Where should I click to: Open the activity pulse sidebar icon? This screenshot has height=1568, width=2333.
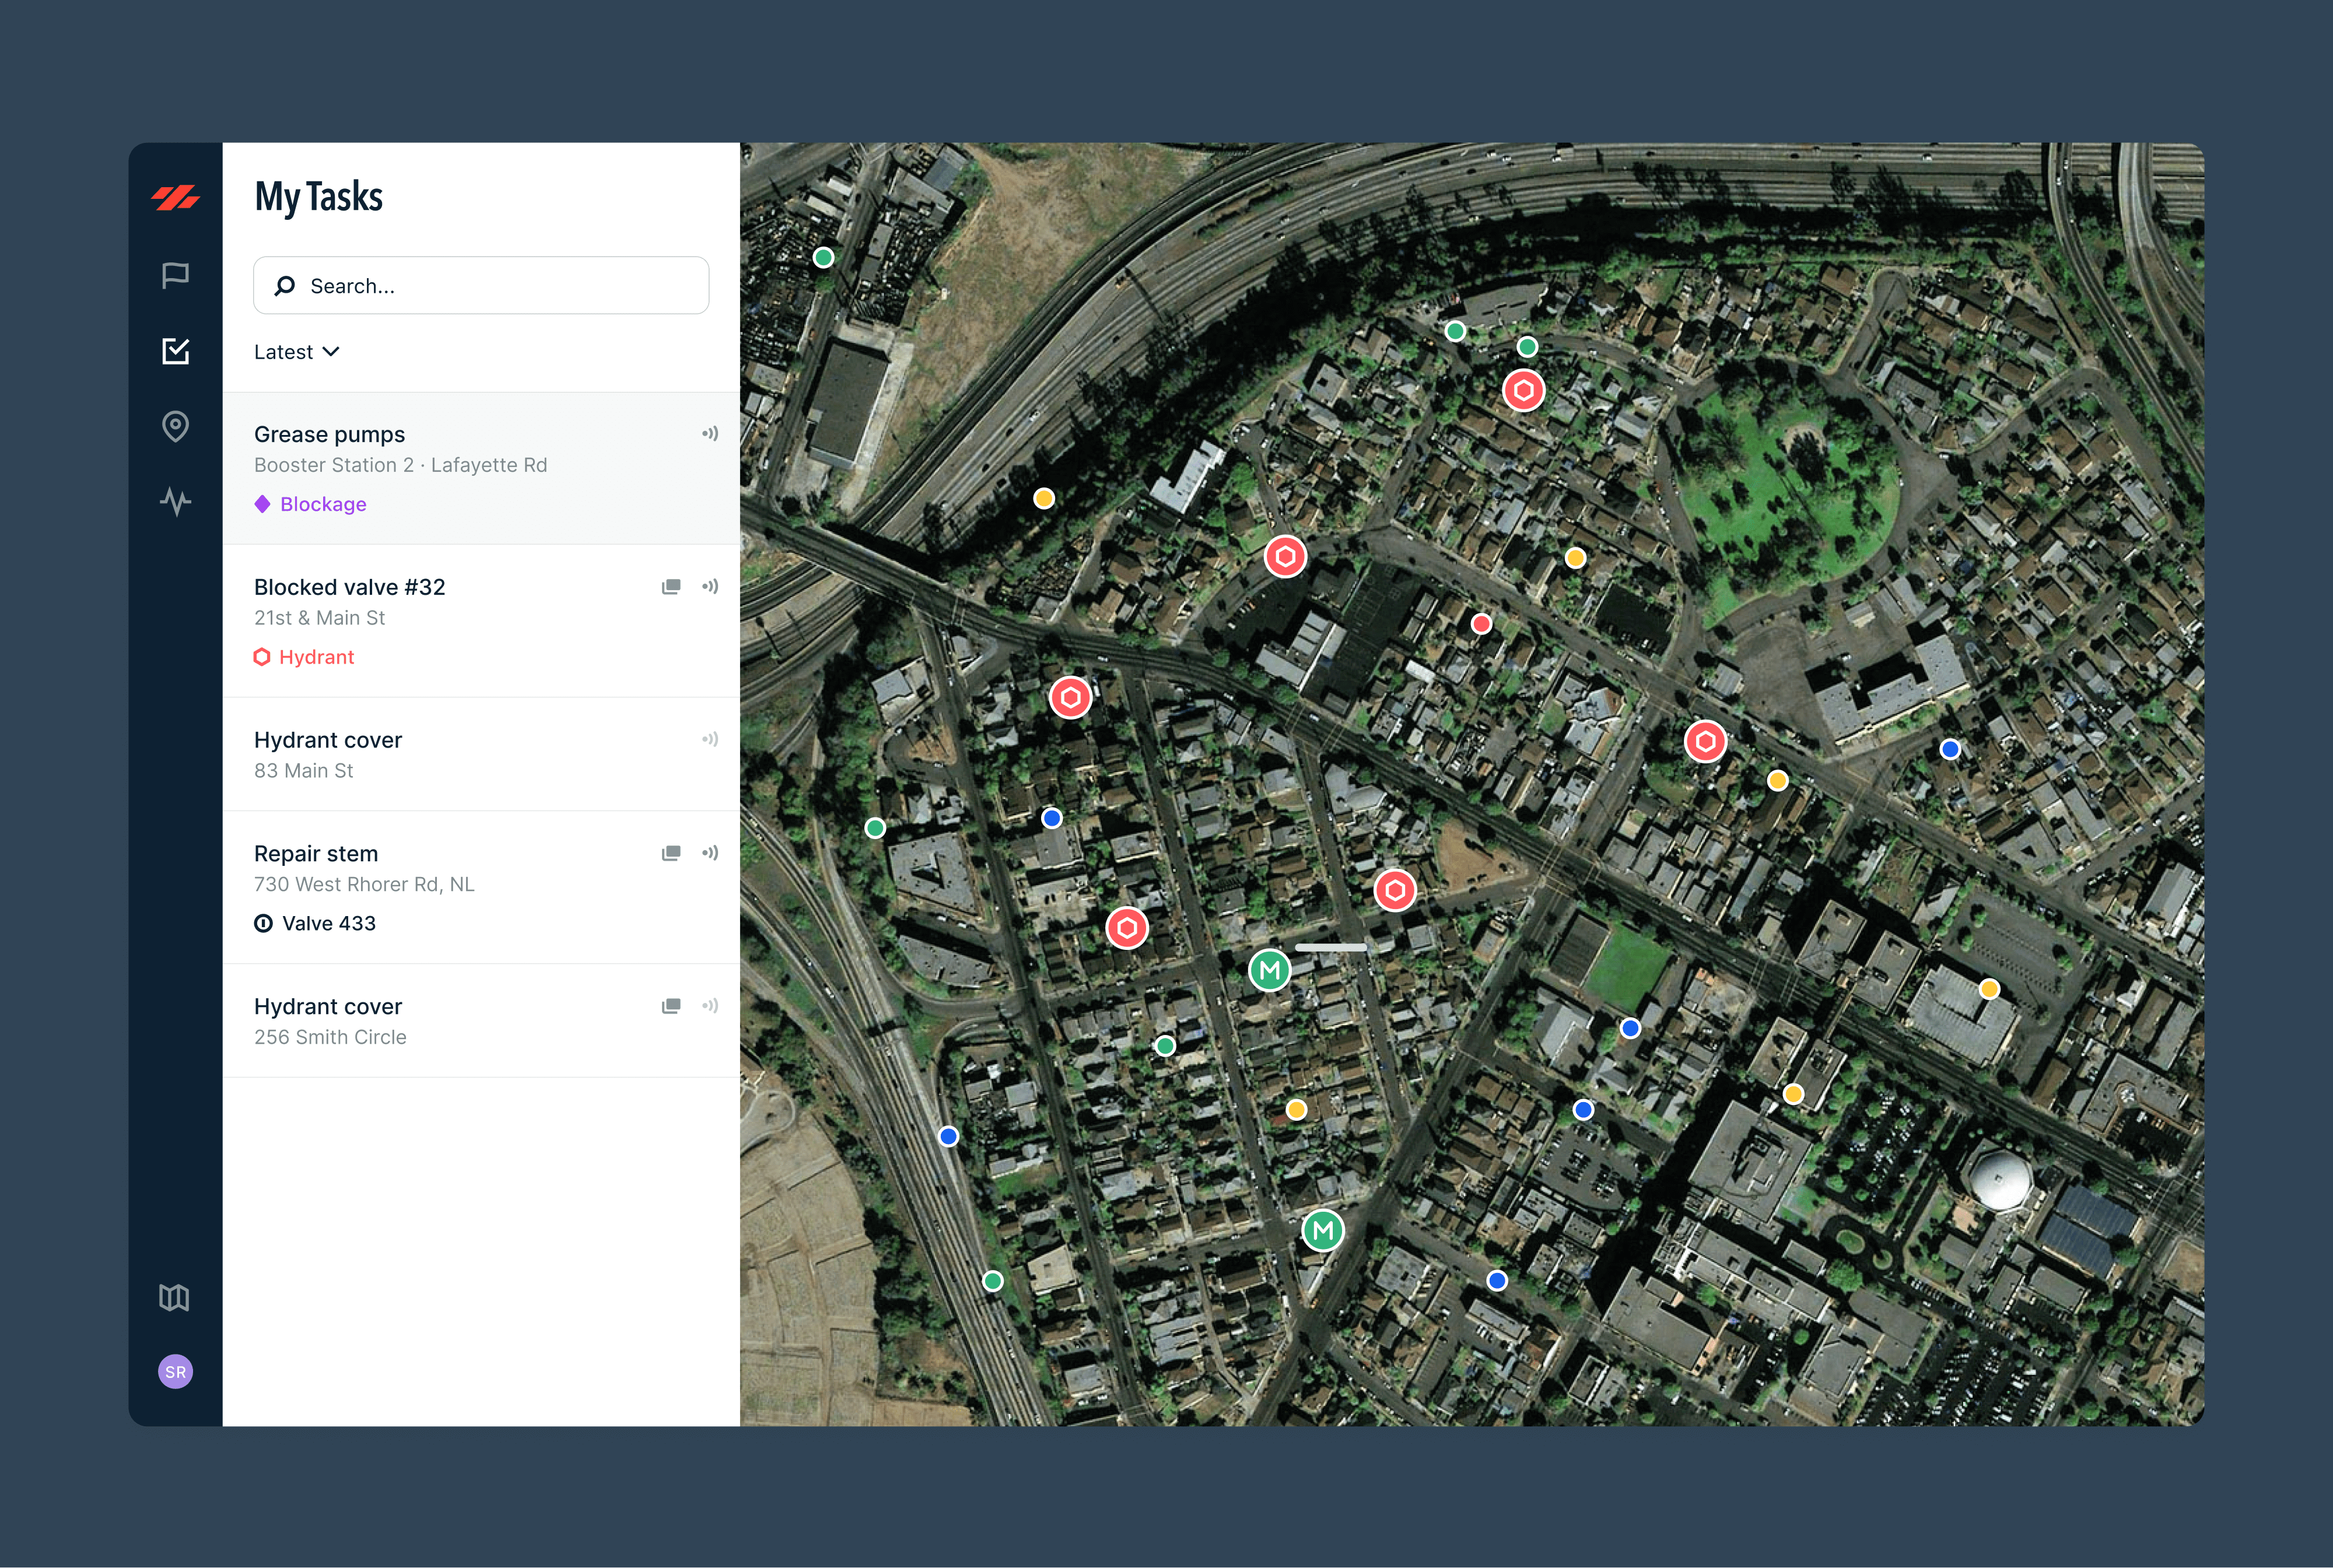(x=175, y=501)
